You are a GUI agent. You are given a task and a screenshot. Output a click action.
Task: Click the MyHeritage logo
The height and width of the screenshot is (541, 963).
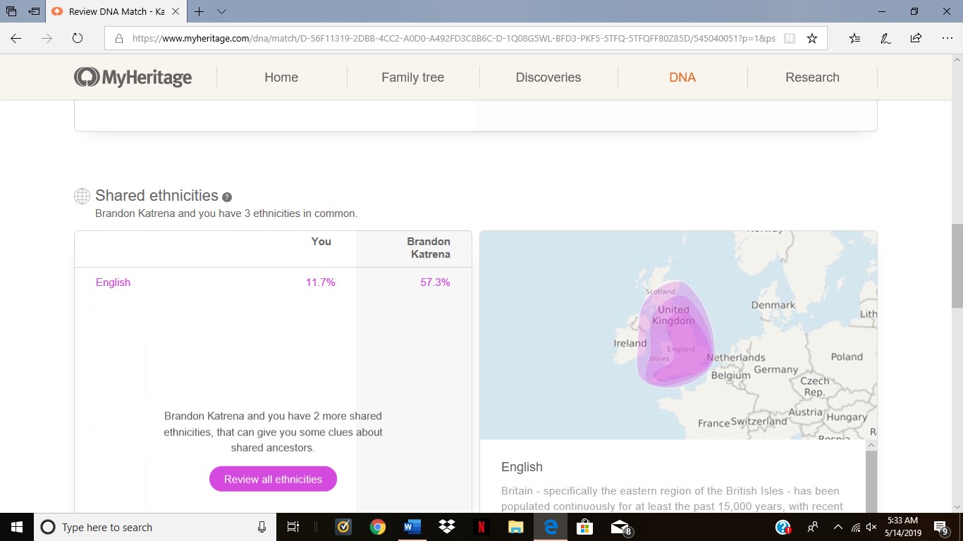[x=133, y=77]
